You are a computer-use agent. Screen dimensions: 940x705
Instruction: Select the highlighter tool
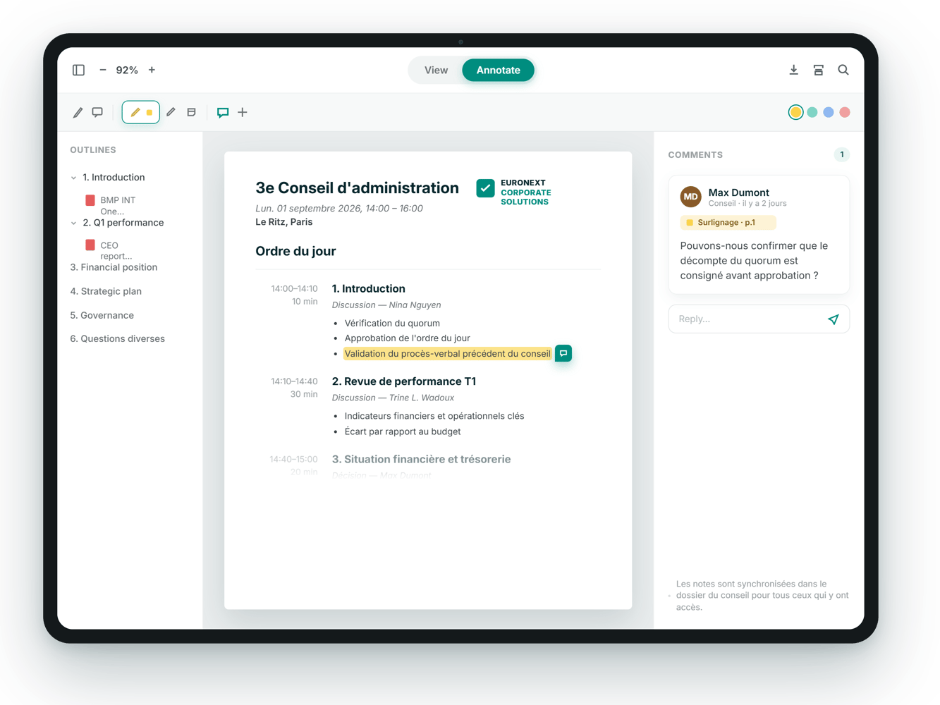tap(141, 112)
